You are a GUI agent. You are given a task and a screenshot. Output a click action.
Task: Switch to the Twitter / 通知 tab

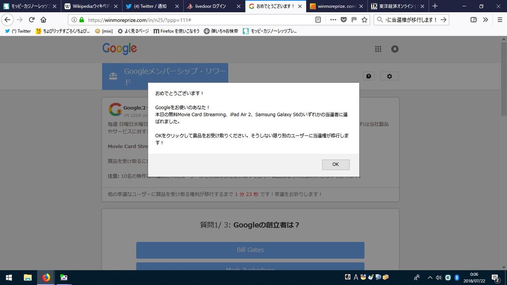point(152,6)
